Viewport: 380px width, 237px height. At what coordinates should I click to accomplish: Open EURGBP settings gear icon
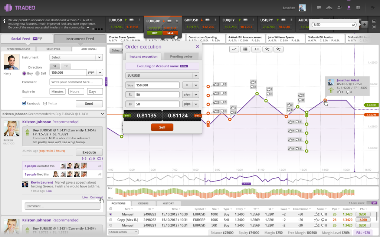[x=177, y=21]
